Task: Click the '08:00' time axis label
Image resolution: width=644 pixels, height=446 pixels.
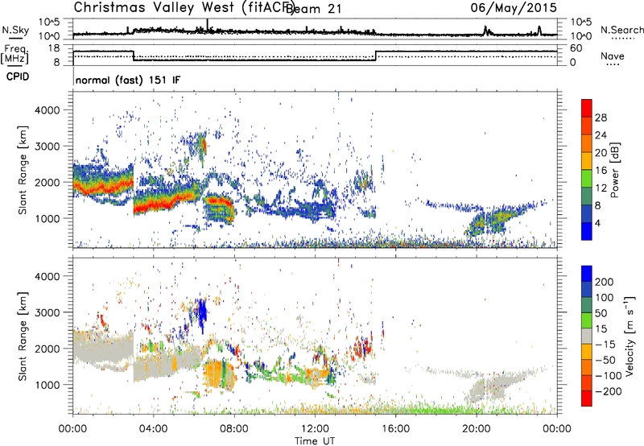Action: [234, 429]
